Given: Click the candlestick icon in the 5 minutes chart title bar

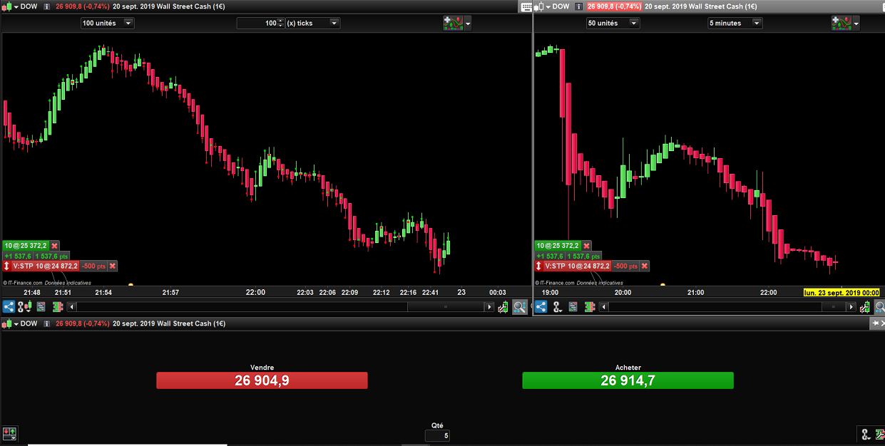Looking at the screenshot, I should (x=538, y=6).
